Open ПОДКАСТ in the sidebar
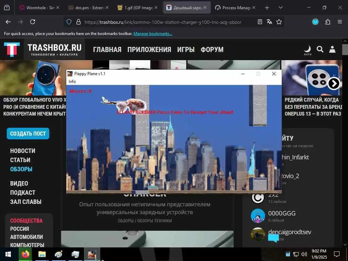348x261 pixels. pos(23,192)
